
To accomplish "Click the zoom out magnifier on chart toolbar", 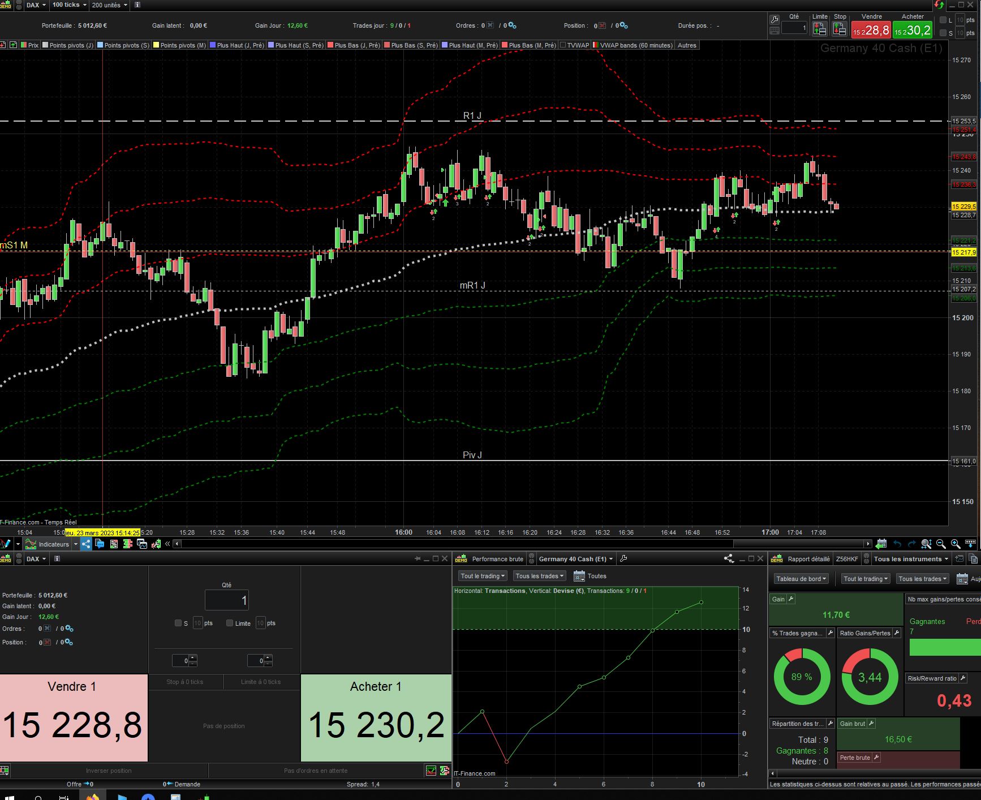I will point(941,544).
